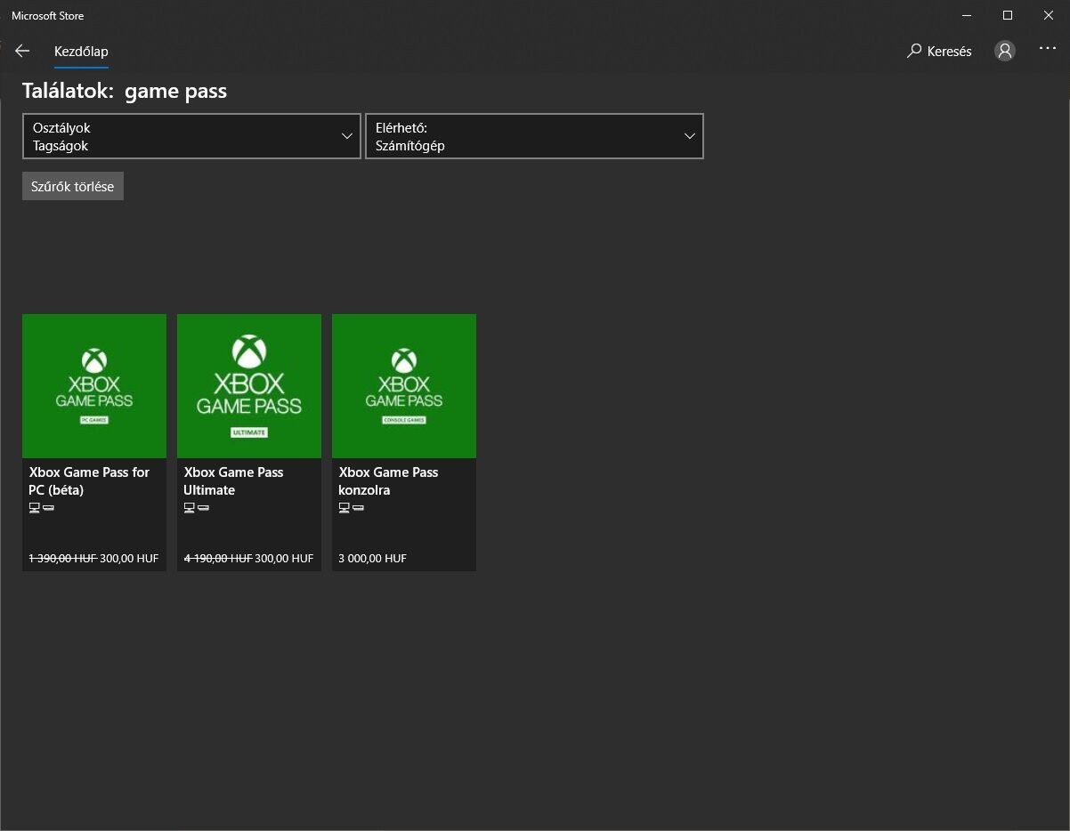This screenshot has height=831, width=1070.
Task: Click console device icon under Game Pass Ultimate
Action: point(204,508)
